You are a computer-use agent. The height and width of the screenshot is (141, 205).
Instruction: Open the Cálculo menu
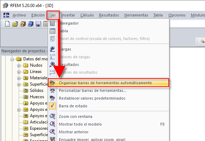pos(87,15)
